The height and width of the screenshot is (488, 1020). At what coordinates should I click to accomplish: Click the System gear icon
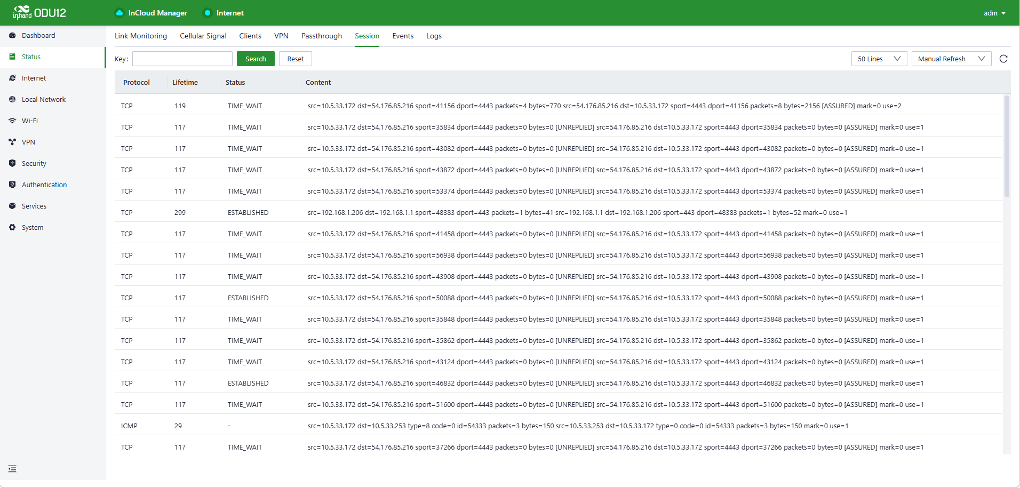pos(12,228)
